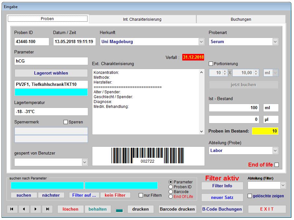The image size is (294, 220).
Task: Click the Datum / Zeit field
Action: pos(75,41)
